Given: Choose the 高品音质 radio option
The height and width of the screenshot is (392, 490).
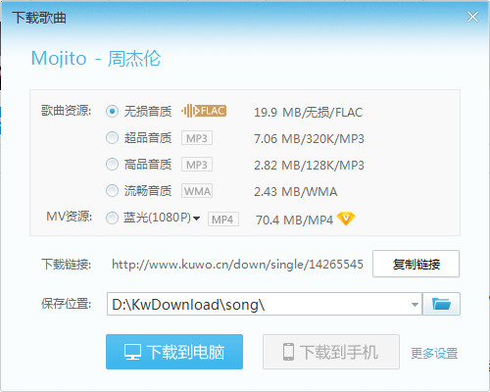Looking at the screenshot, I should 112,165.
